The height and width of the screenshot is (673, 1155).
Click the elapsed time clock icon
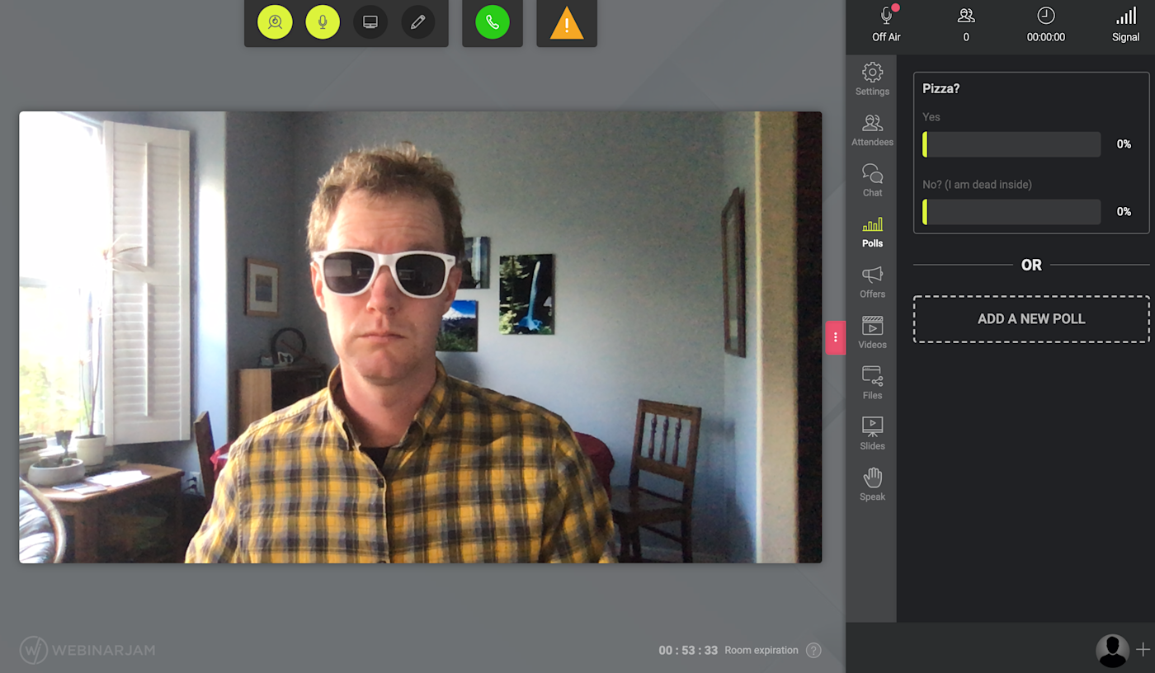(x=1046, y=16)
